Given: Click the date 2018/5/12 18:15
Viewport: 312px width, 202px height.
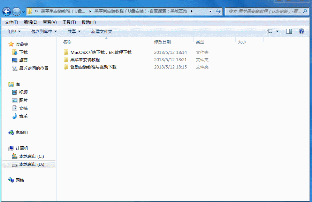Looking at the screenshot, I should click(x=170, y=67).
